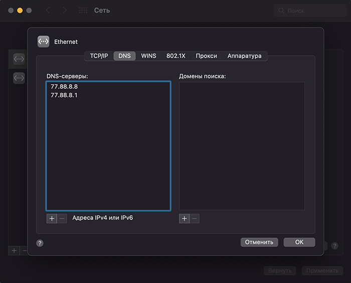Image resolution: width=351 pixels, height=283 pixels.
Task: Remove search domain with minus button
Action: [x=195, y=218]
